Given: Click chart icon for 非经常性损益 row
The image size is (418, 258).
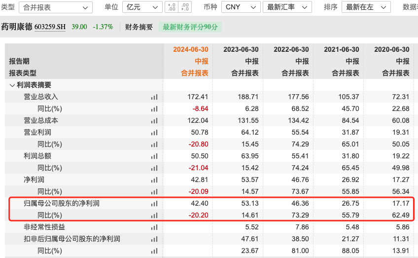Looking at the screenshot, I should pos(154,227).
